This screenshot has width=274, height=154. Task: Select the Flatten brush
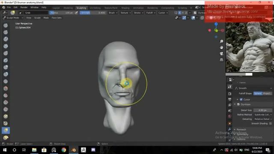[x=6, y=95]
